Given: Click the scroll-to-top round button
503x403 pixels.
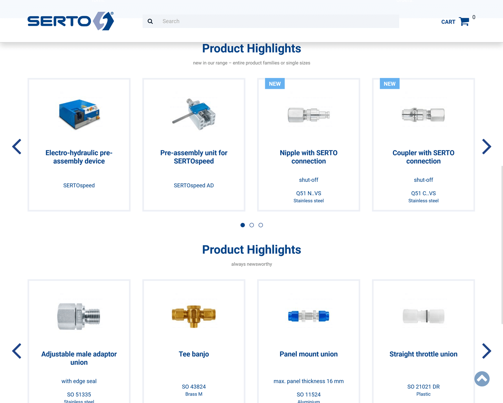Looking at the screenshot, I should (x=482, y=379).
